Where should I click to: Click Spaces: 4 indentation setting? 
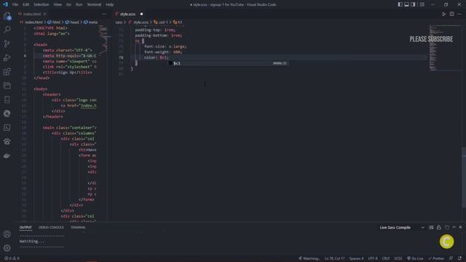point(356,258)
